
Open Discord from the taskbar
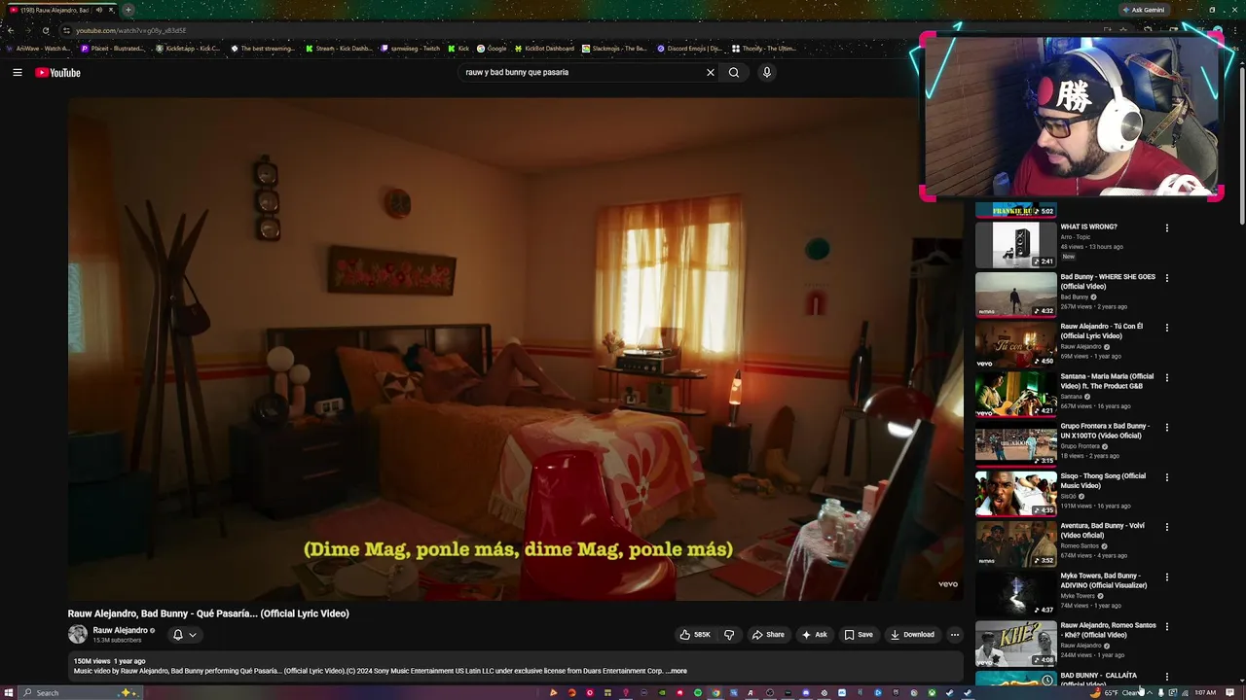click(x=806, y=692)
